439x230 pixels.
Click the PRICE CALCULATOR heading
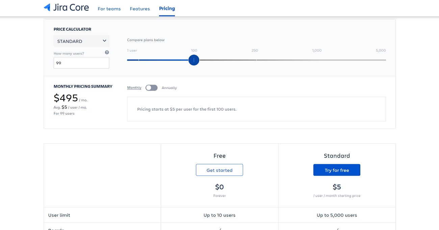click(x=72, y=29)
